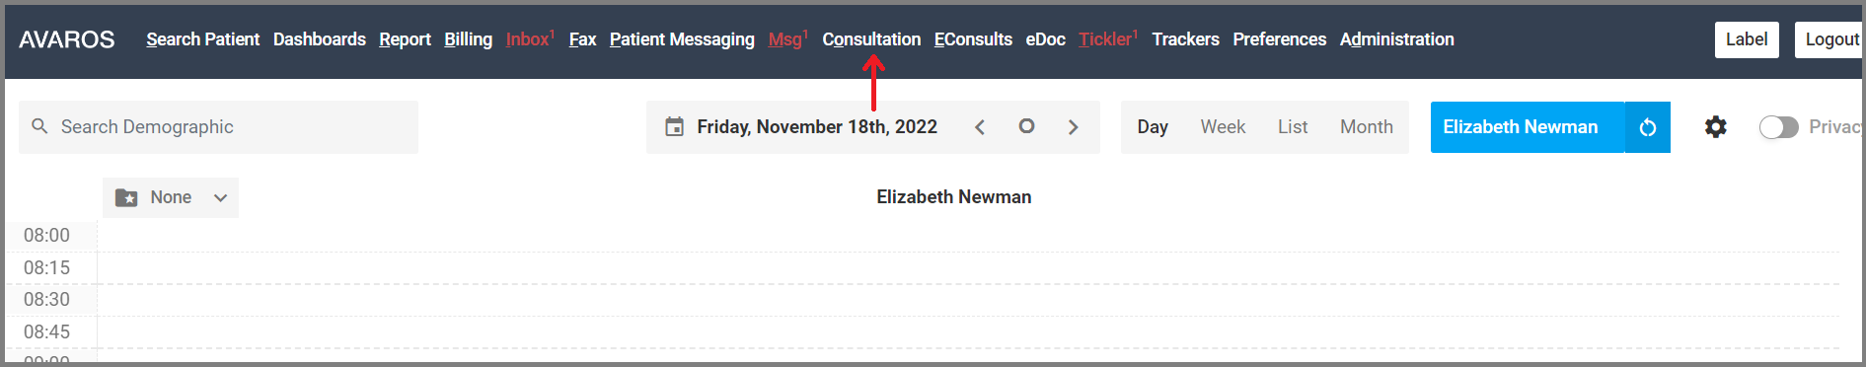
Task: Open the settings gear icon
Action: click(1716, 127)
